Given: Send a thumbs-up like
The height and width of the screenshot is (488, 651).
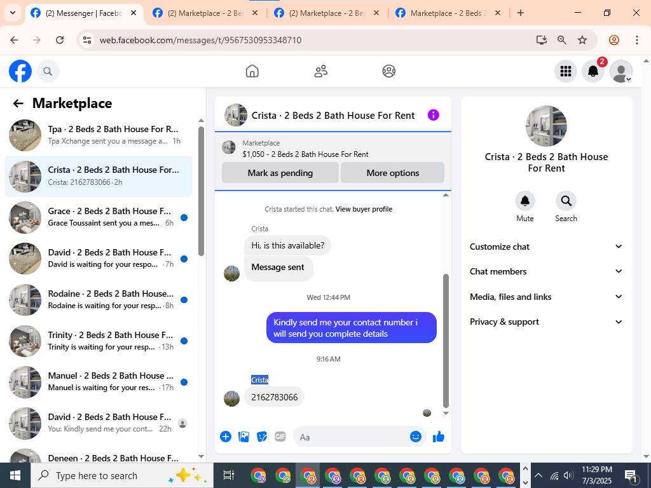Looking at the screenshot, I should click(439, 437).
